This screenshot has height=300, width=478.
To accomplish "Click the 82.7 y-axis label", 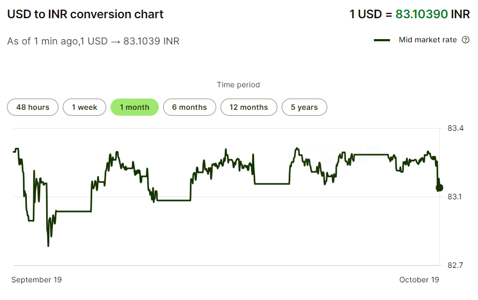I will click(x=455, y=265).
